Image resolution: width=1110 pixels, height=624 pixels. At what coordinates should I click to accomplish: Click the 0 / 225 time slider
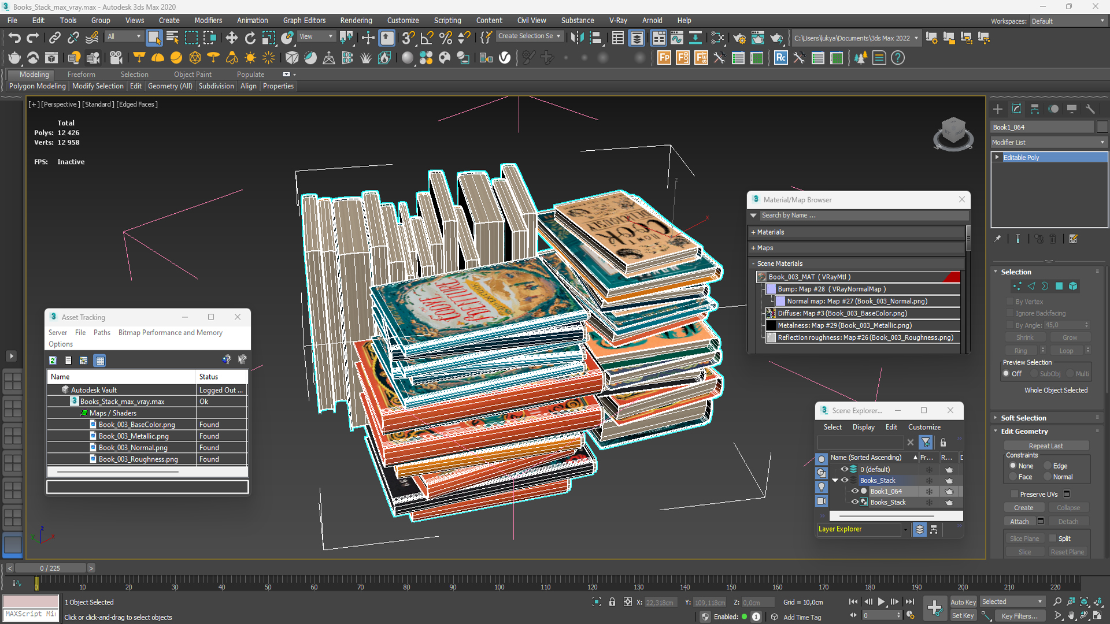(50, 569)
